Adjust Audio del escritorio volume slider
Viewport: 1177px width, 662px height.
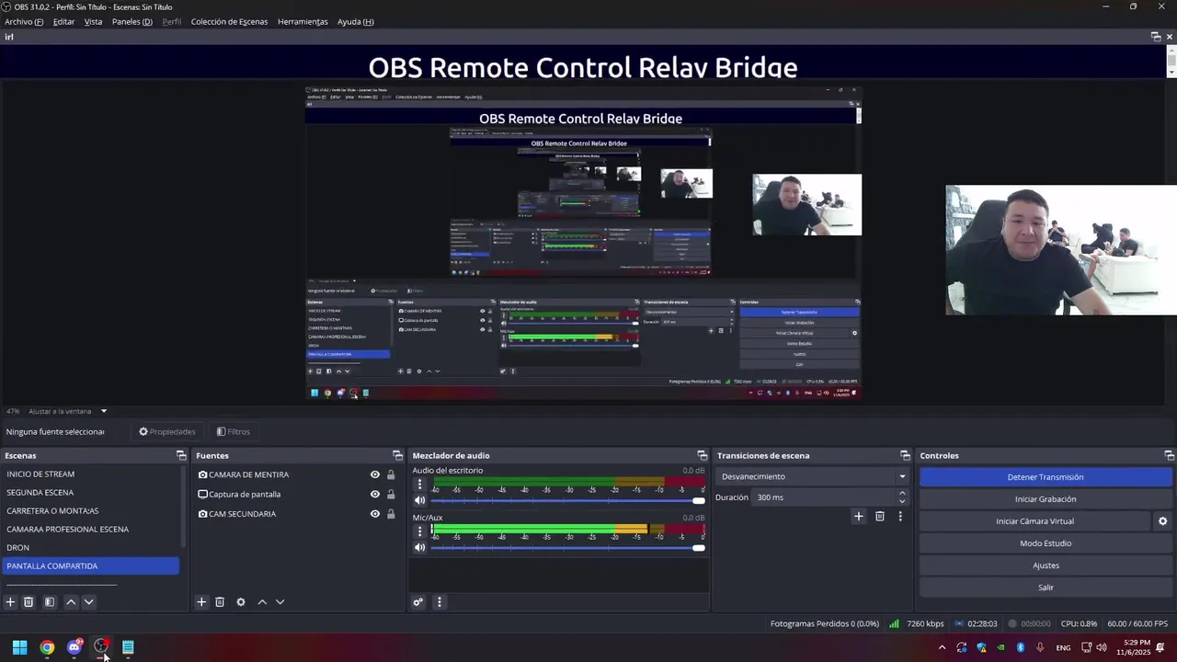point(567,500)
